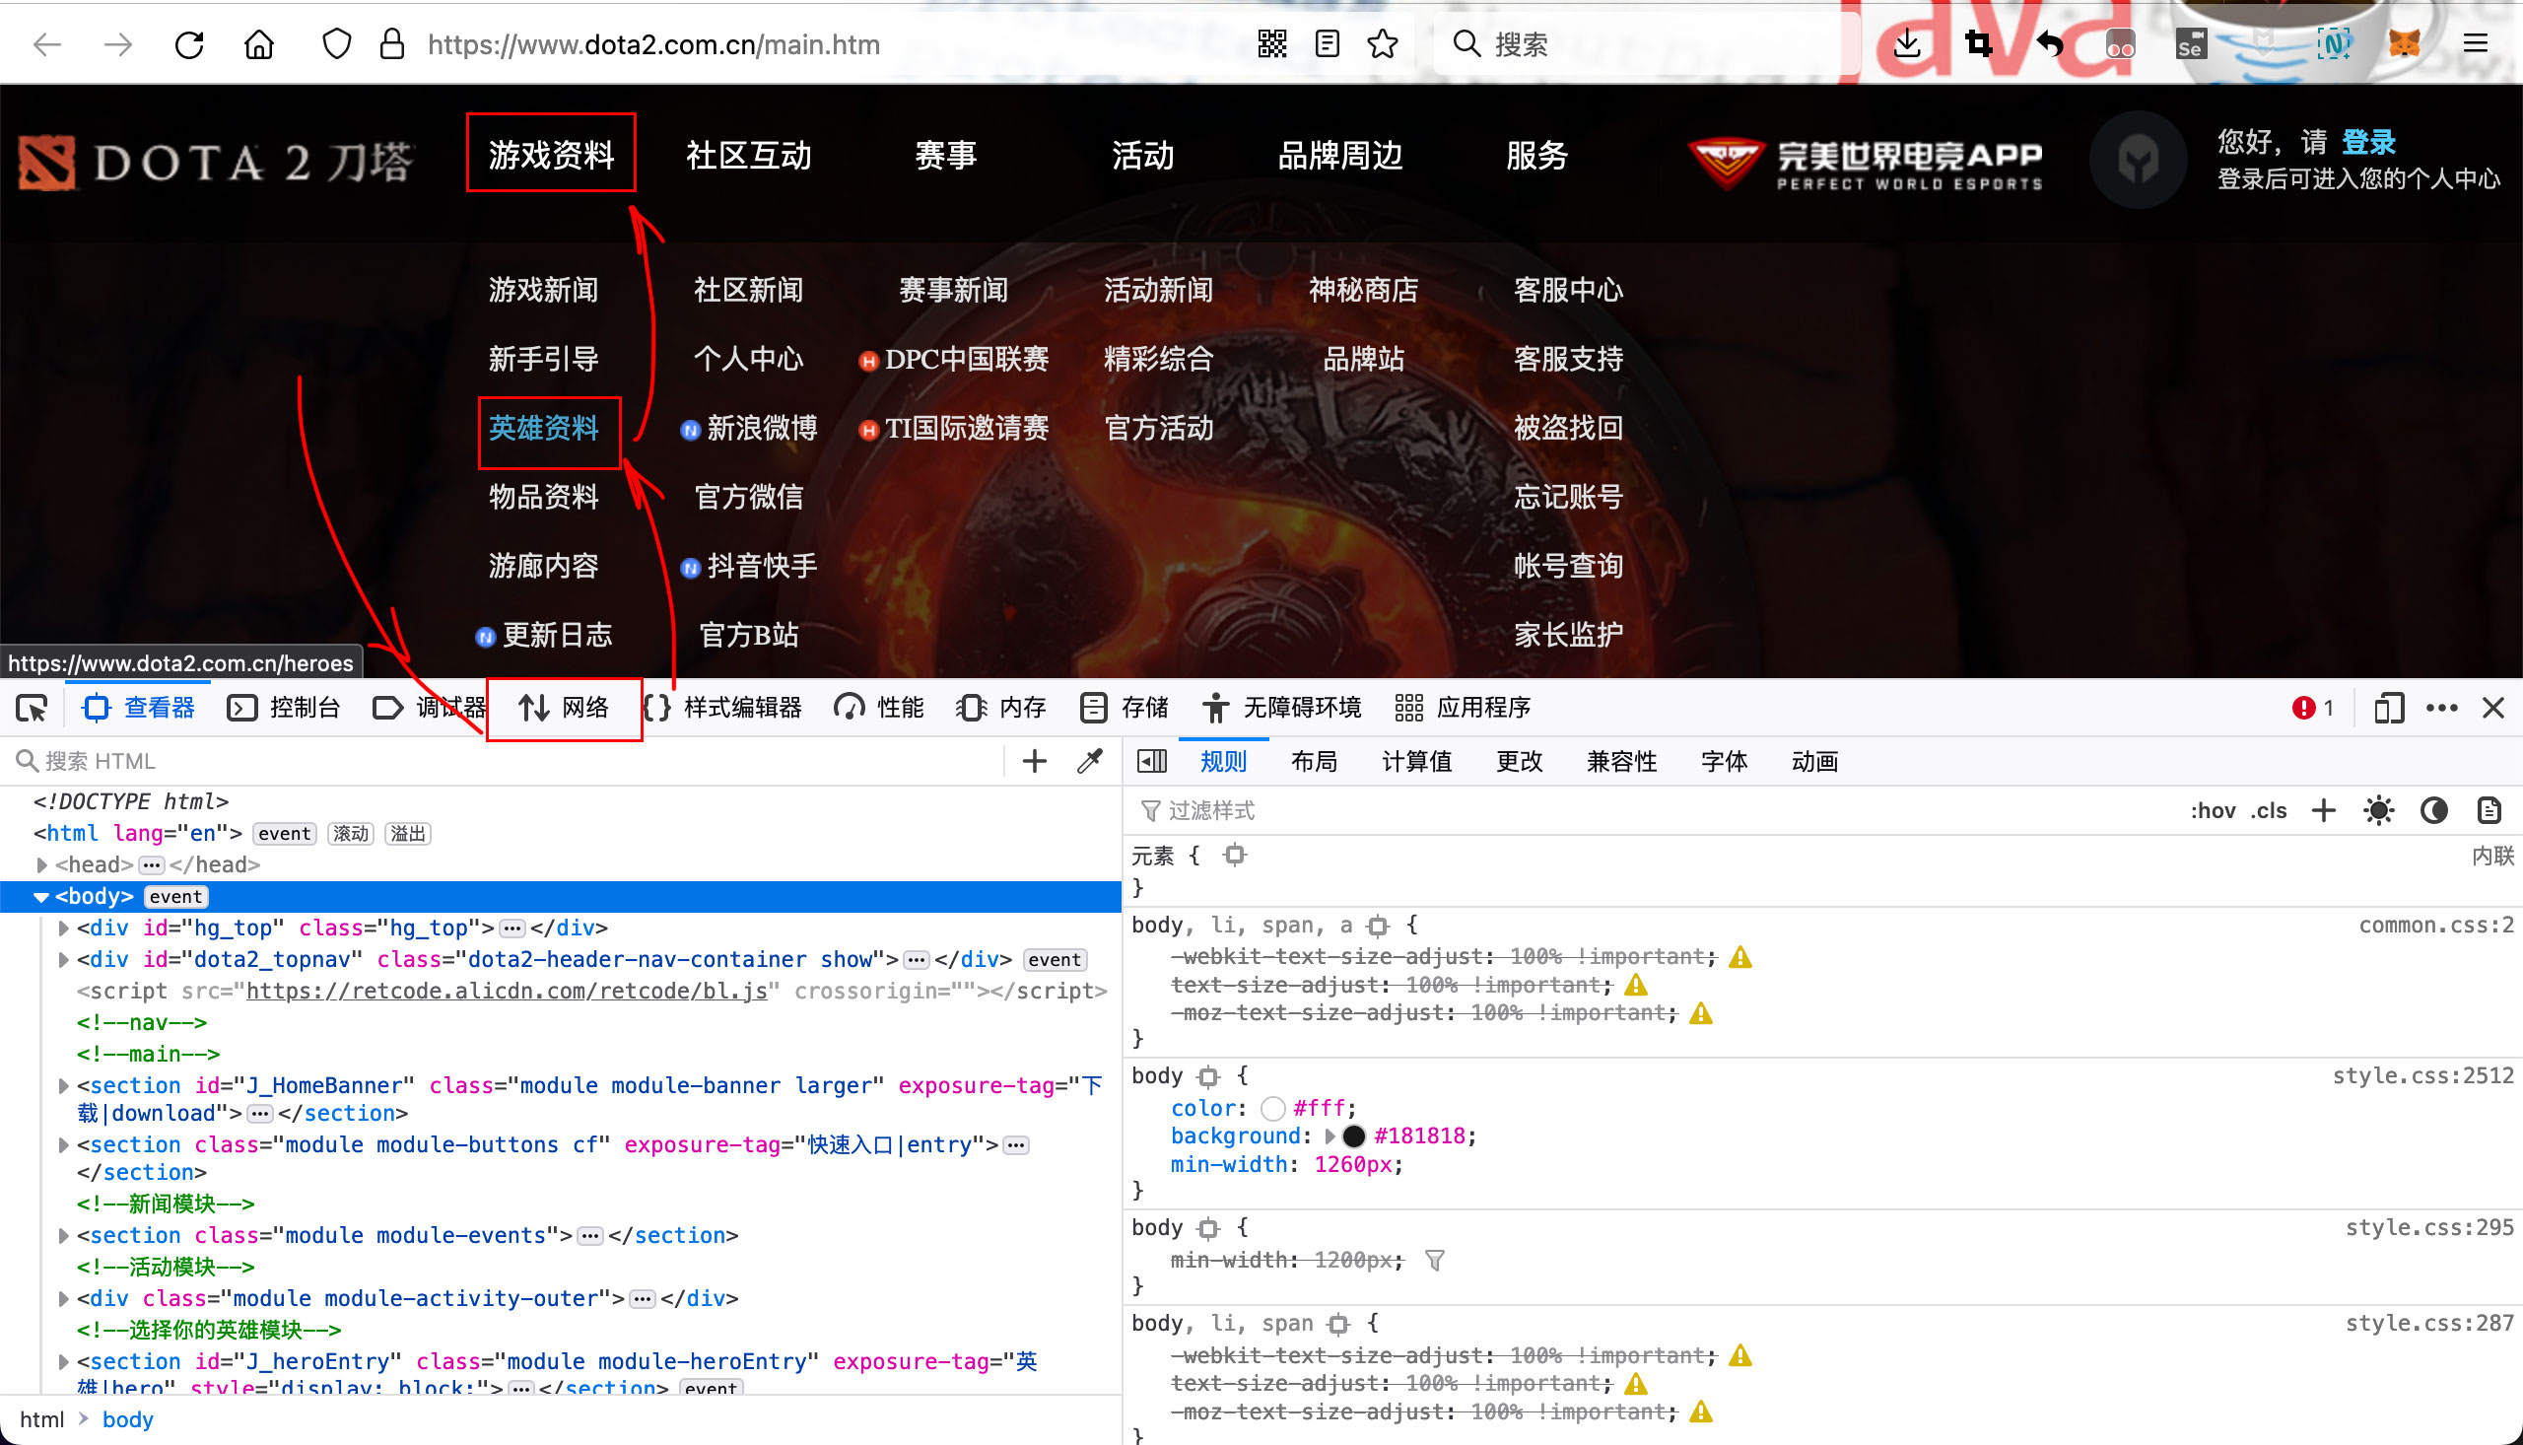Toggle responsive design mode icon

2389,708
